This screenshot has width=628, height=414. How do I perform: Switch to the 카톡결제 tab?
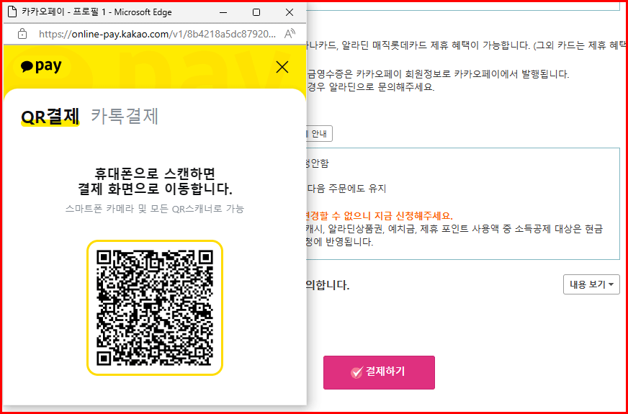pyautogui.click(x=125, y=117)
